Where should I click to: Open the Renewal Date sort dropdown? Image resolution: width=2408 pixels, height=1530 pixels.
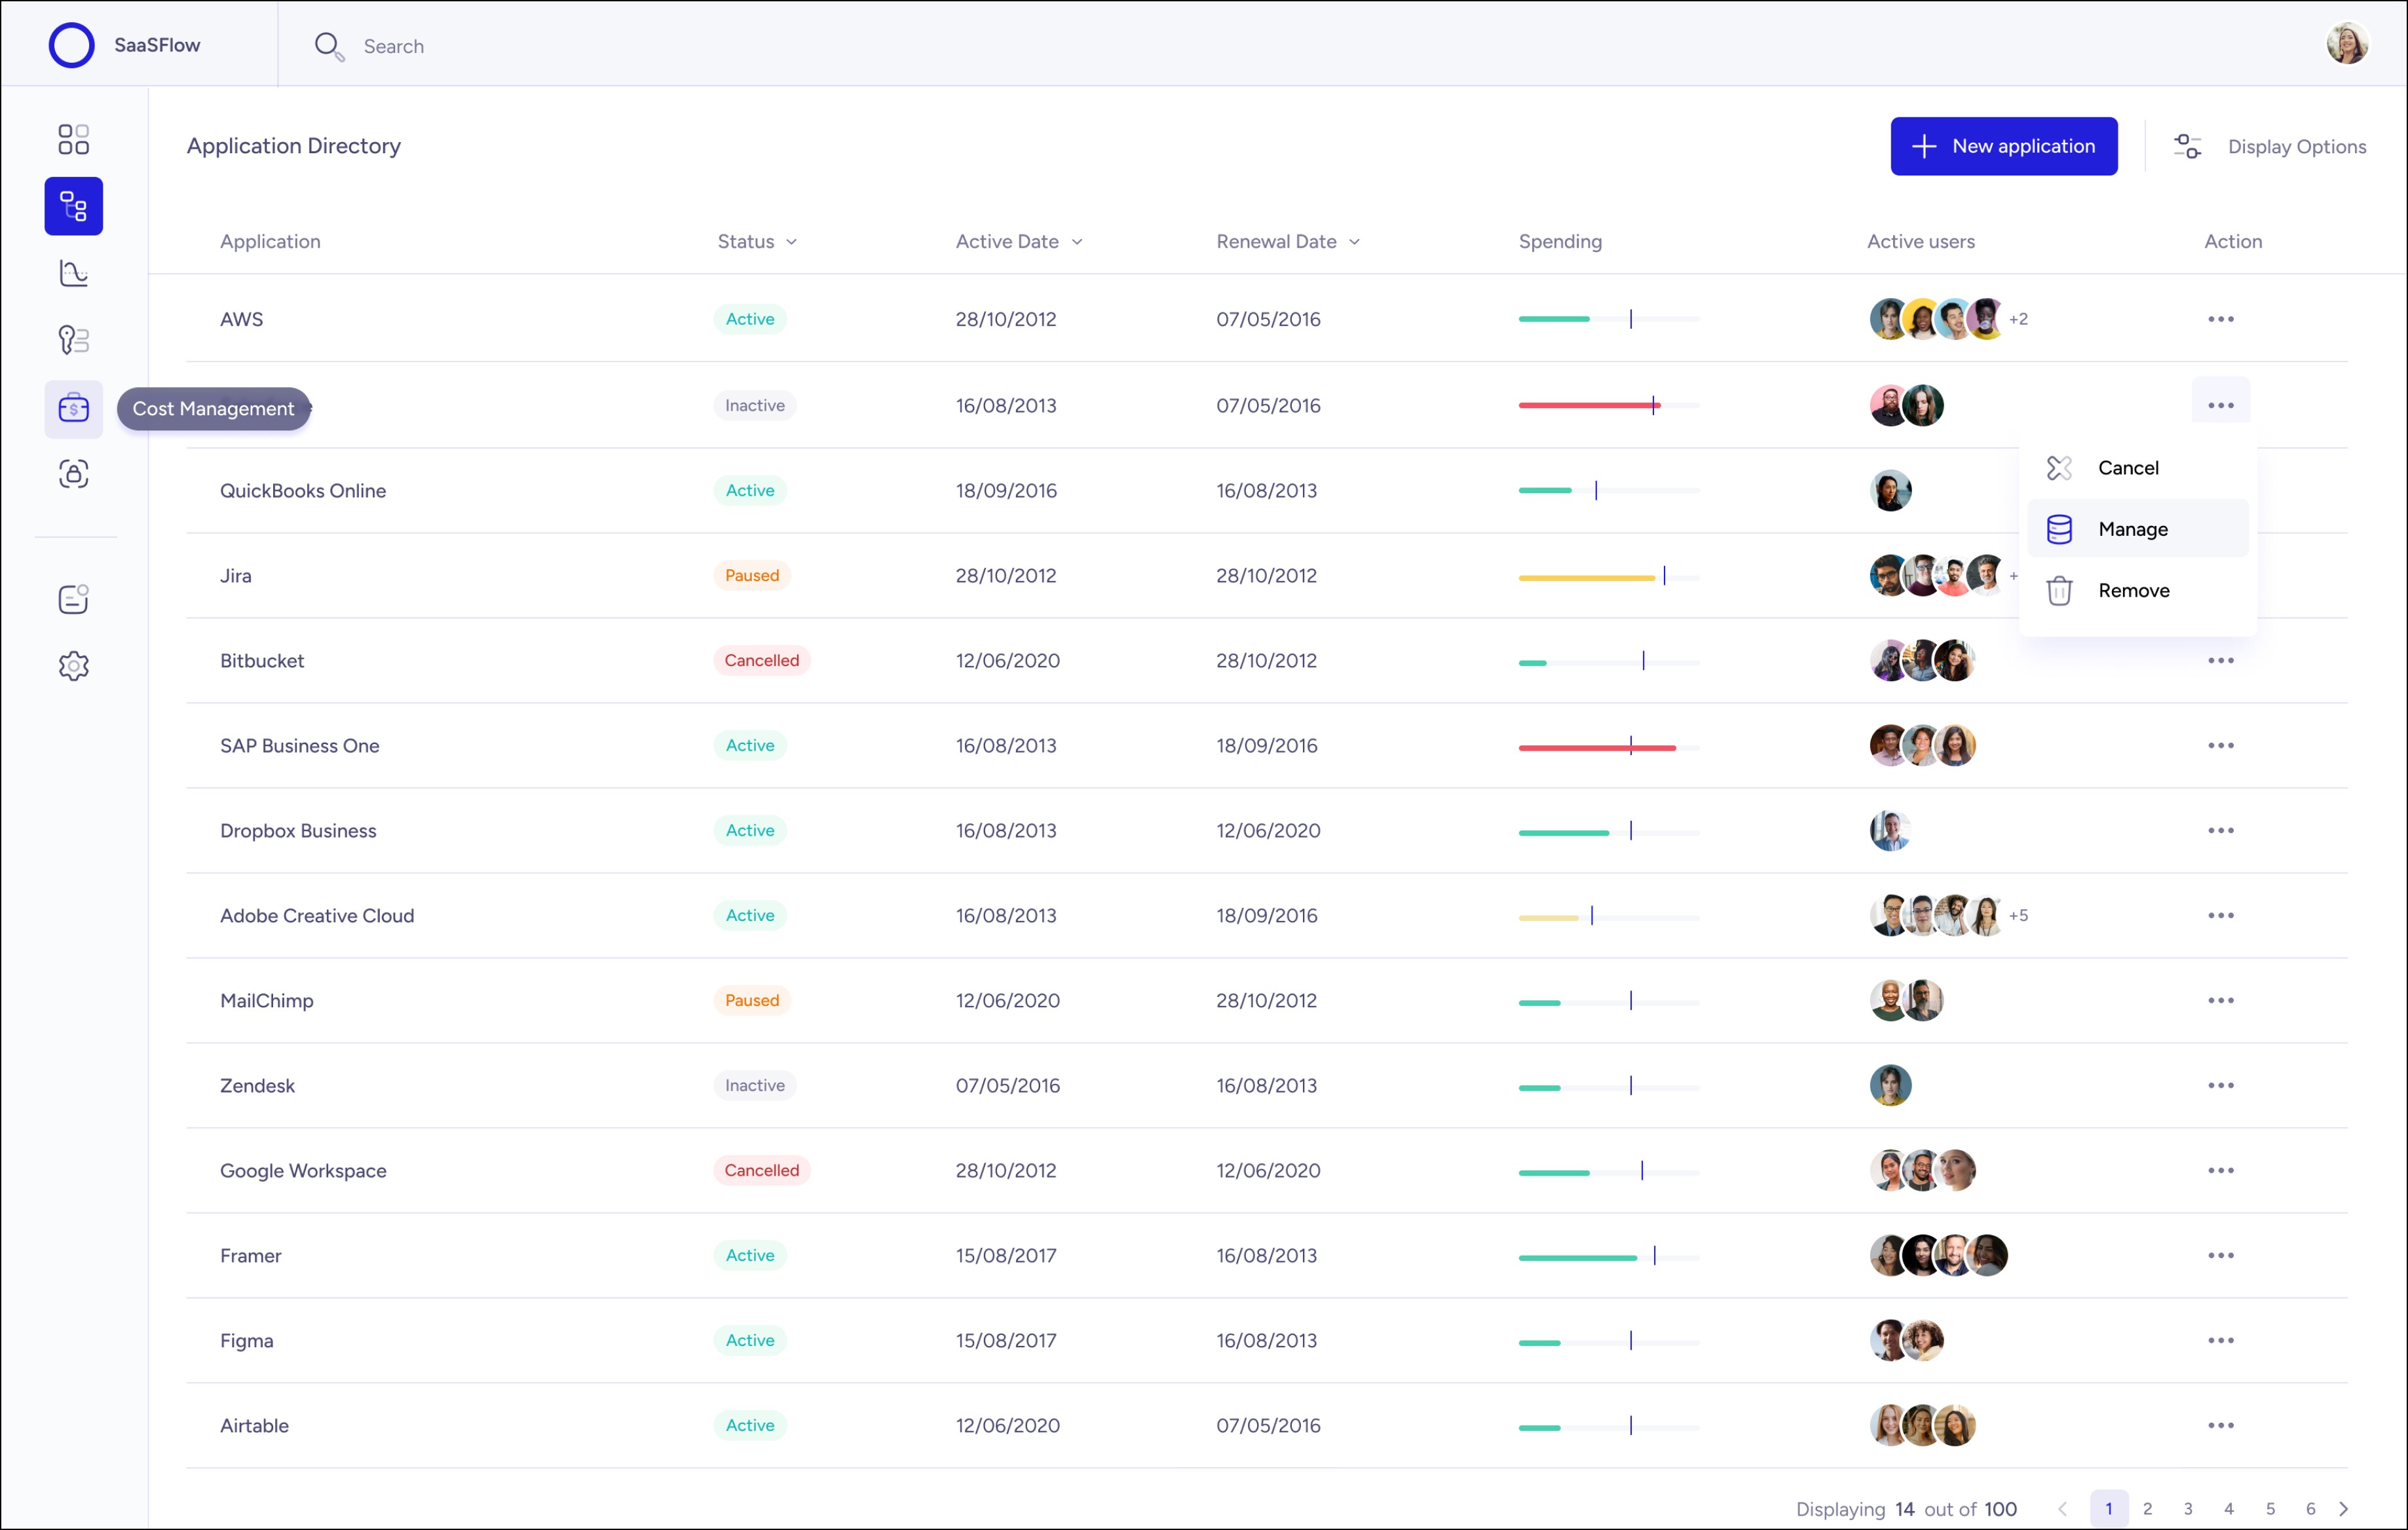click(x=1356, y=241)
